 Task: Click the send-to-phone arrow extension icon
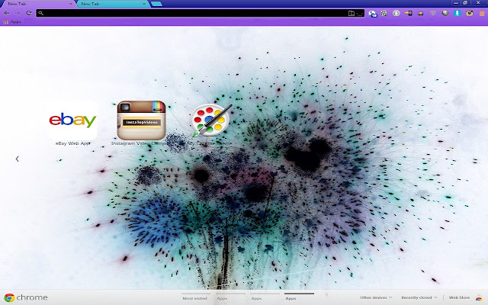click(x=409, y=13)
